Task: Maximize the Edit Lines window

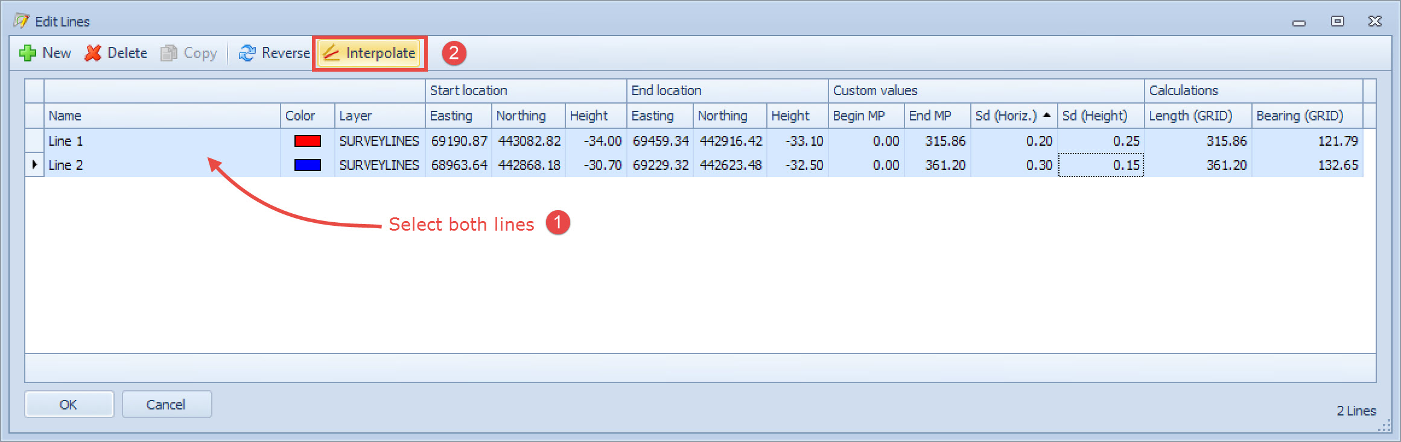Action: coord(1337,21)
